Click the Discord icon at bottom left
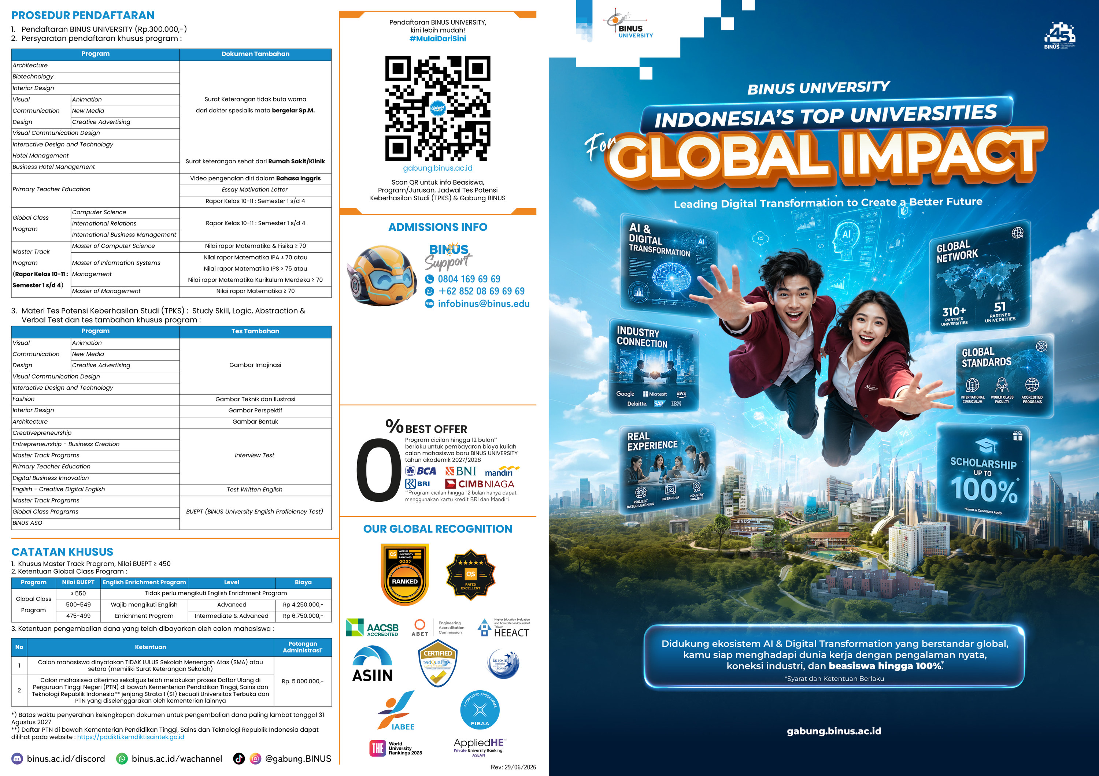1099x776 pixels. pos(17,759)
